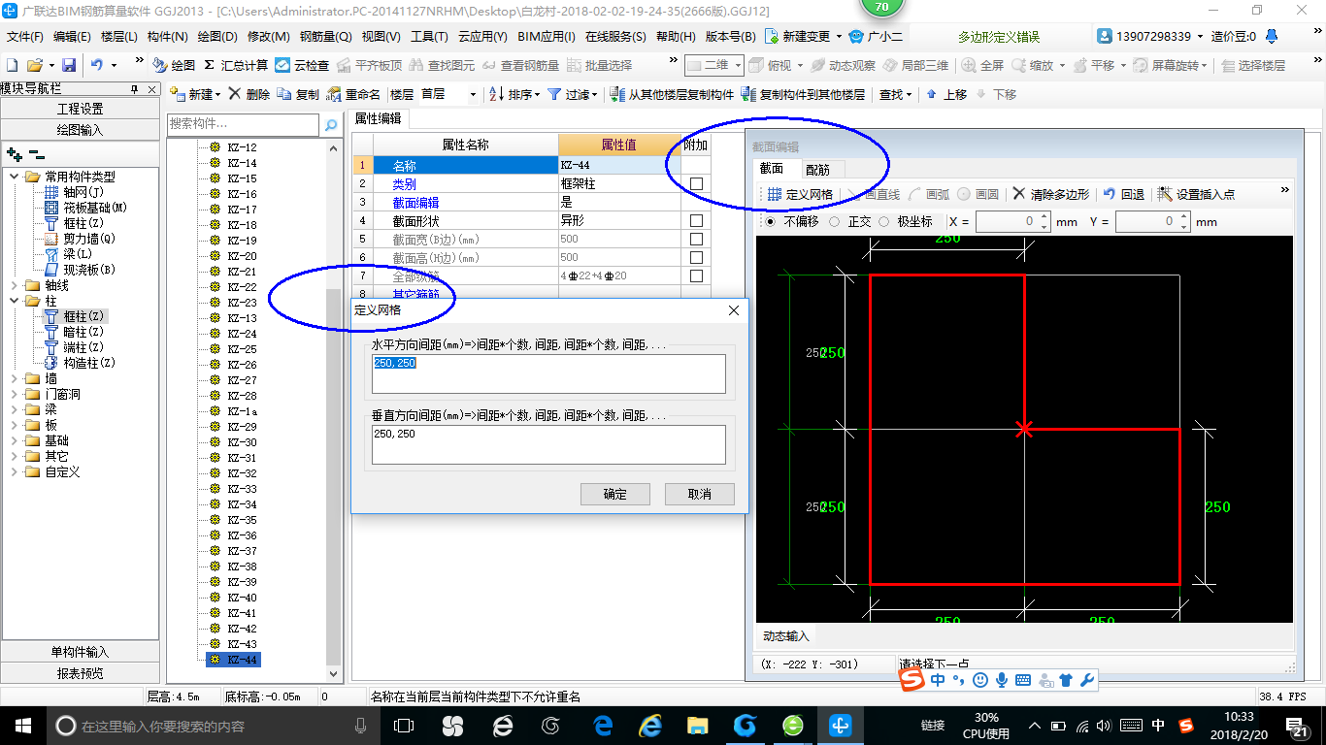The image size is (1326, 745).
Task: Open the 单构件输入 module
Action: pyautogui.click(x=80, y=652)
